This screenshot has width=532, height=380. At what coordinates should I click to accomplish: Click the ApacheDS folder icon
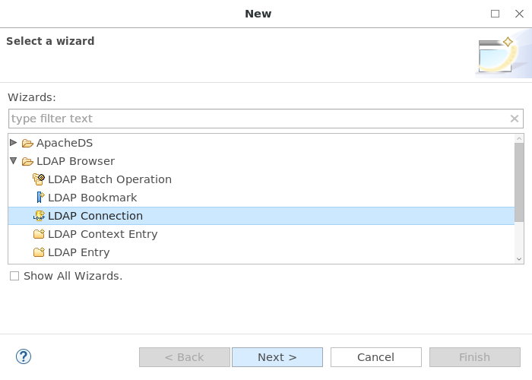27,143
